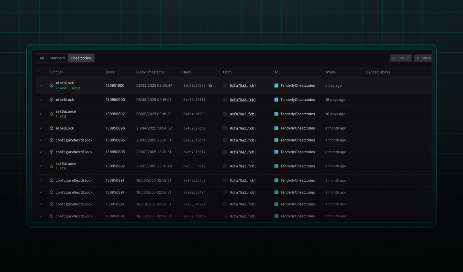Screen dimensions: 463x272
Task: Click hash 0xc3f…f3f11
Action: (194, 100)
